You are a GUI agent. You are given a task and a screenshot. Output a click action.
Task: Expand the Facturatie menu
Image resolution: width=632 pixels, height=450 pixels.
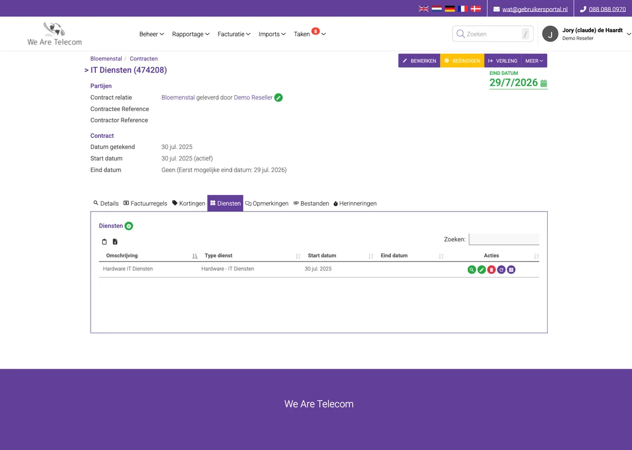point(234,34)
